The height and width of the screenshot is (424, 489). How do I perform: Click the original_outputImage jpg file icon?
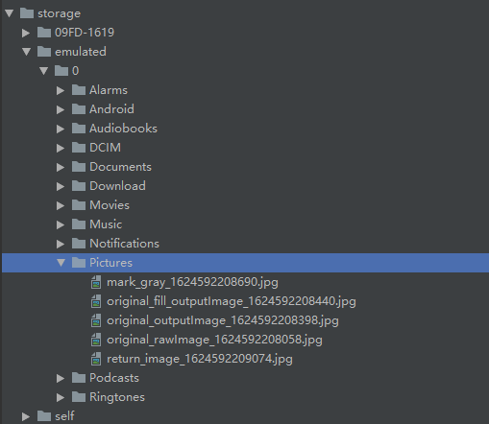[x=96, y=320]
